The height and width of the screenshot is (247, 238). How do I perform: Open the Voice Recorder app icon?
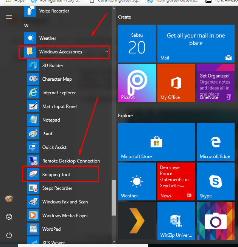pyautogui.click(x=30, y=11)
